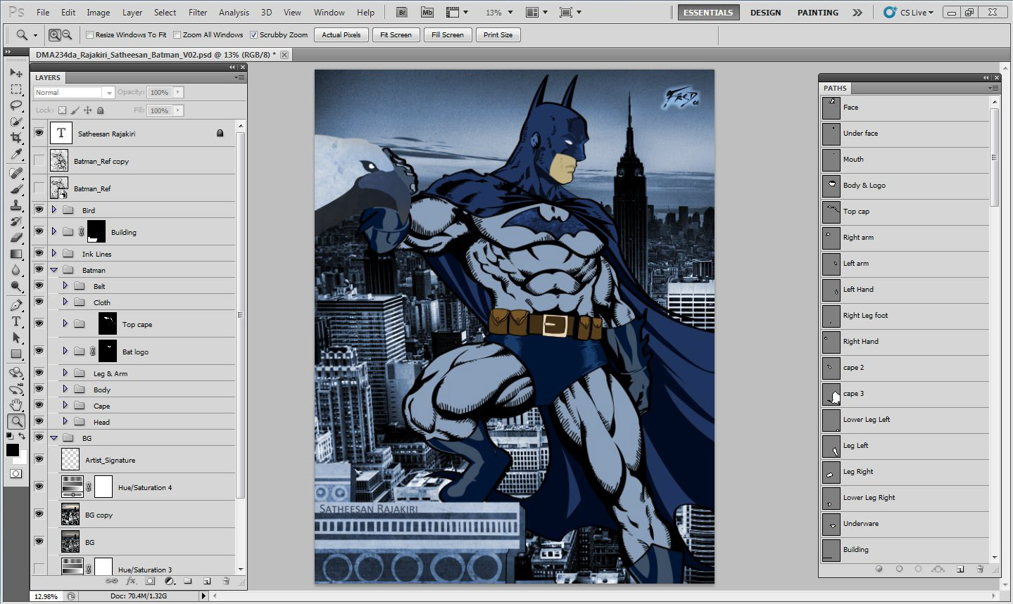The height and width of the screenshot is (604, 1013).
Task: Click the Add layer style fx icon
Action: pos(131,581)
